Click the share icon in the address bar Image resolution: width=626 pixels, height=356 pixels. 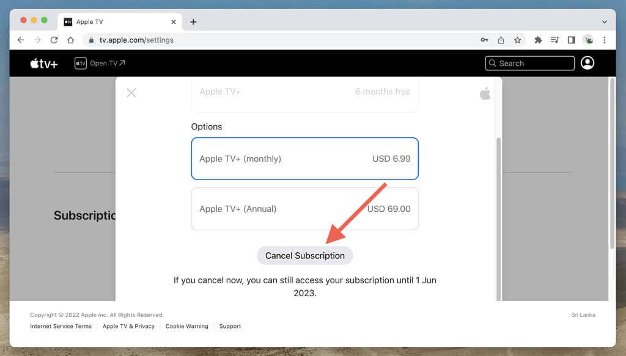501,40
